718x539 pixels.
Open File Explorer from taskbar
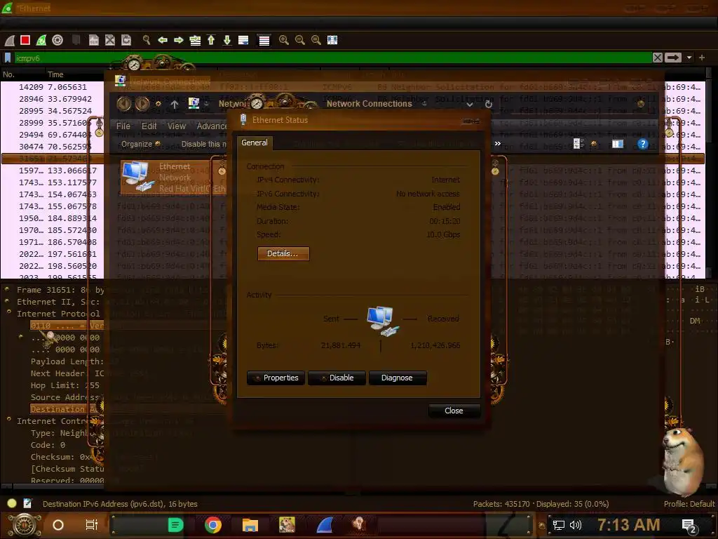click(250, 525)
